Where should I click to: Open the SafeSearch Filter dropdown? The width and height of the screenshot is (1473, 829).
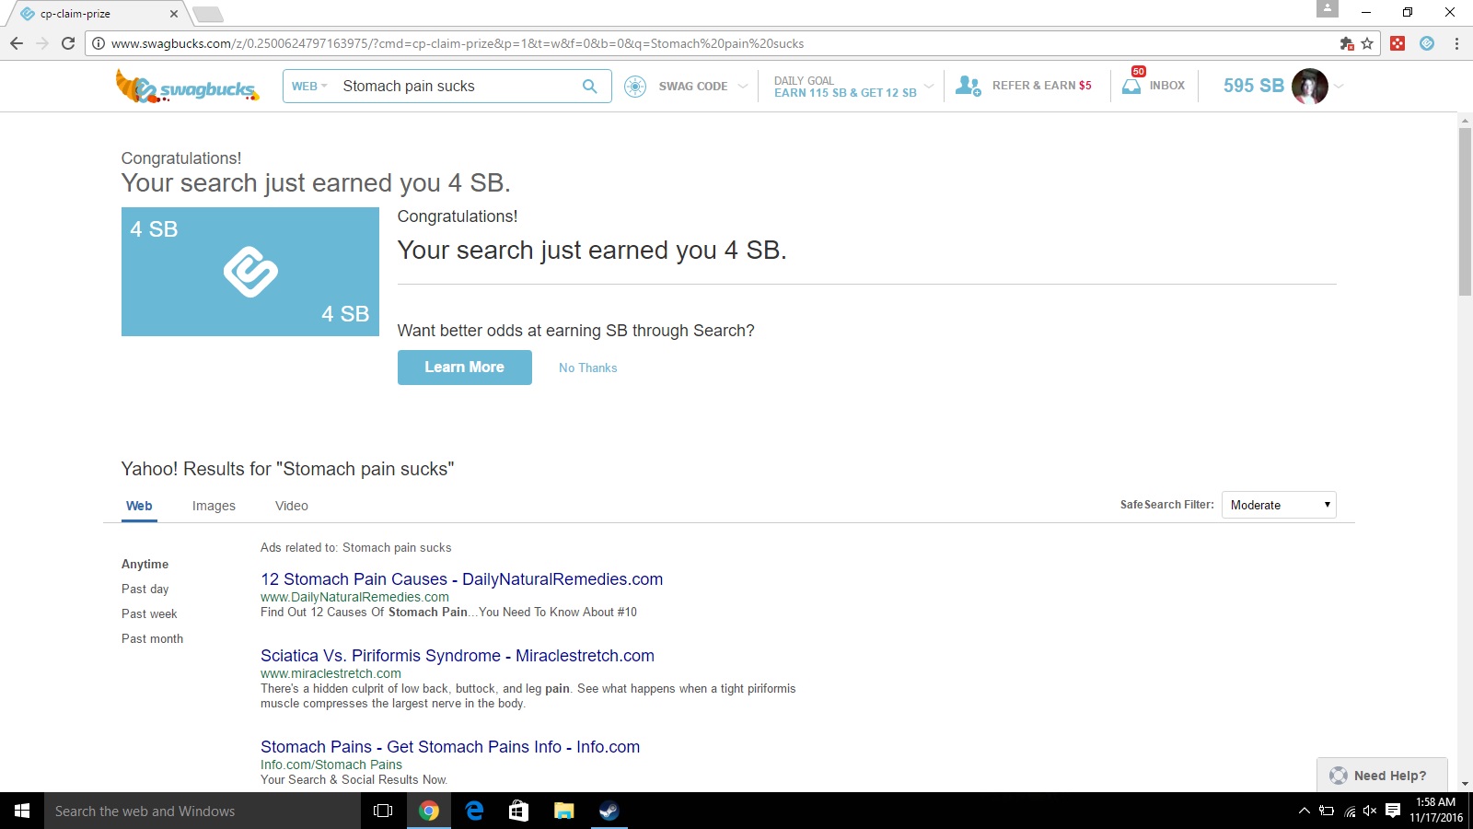click(1278, 505)
